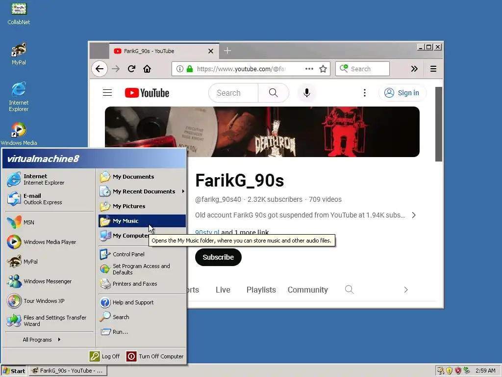502x377 pixels.
Task: Click the Start button
Action: (x=14, y=371)
